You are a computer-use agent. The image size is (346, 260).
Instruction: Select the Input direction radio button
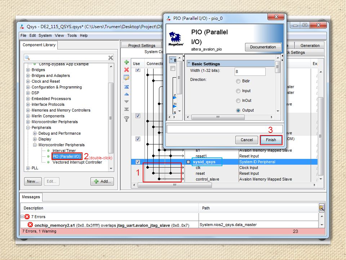point(238,91)
